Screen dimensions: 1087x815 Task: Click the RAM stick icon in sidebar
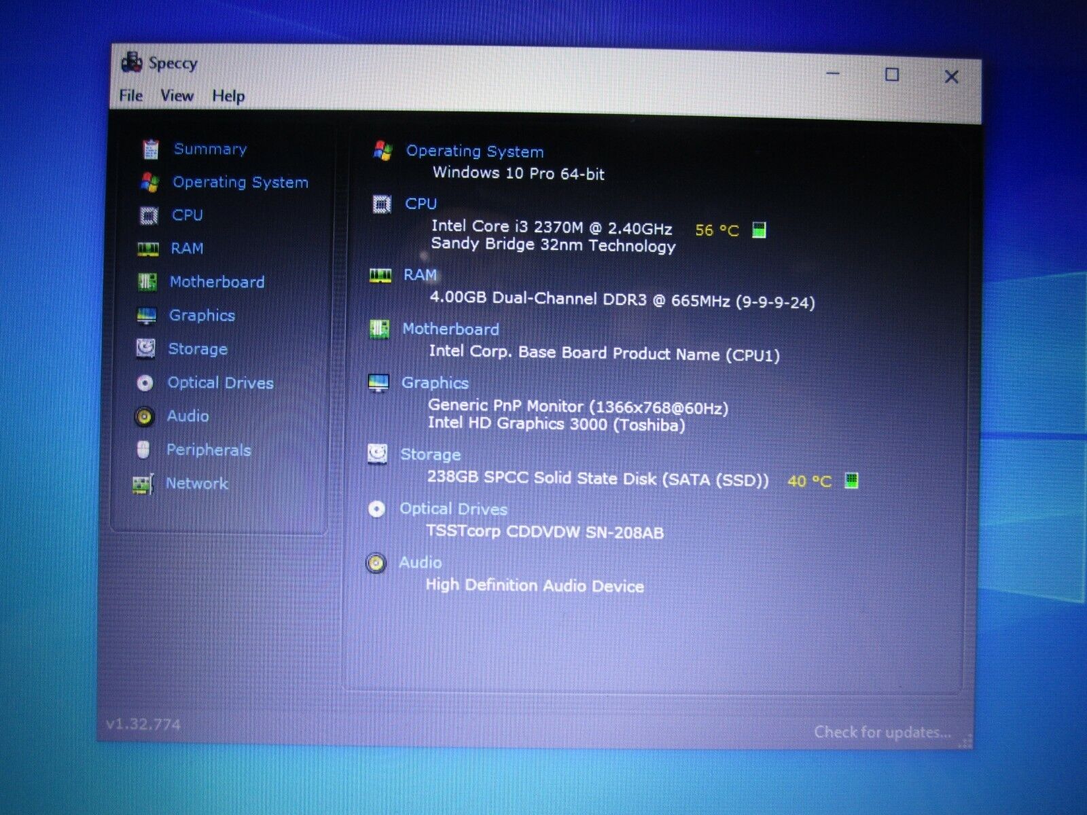tap(148, 249)
